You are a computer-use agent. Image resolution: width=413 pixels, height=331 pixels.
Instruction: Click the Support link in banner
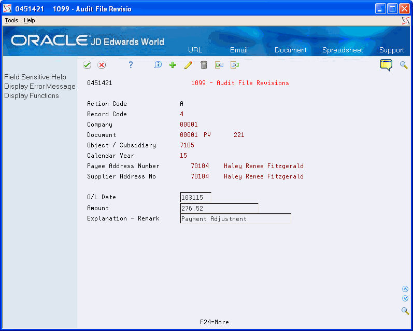[391, 50]
